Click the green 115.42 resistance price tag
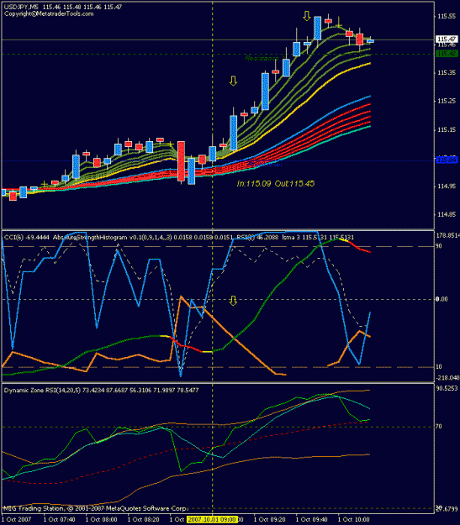 click(447, 54)
